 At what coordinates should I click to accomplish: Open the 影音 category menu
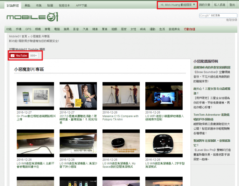click(x=76, y=29)
